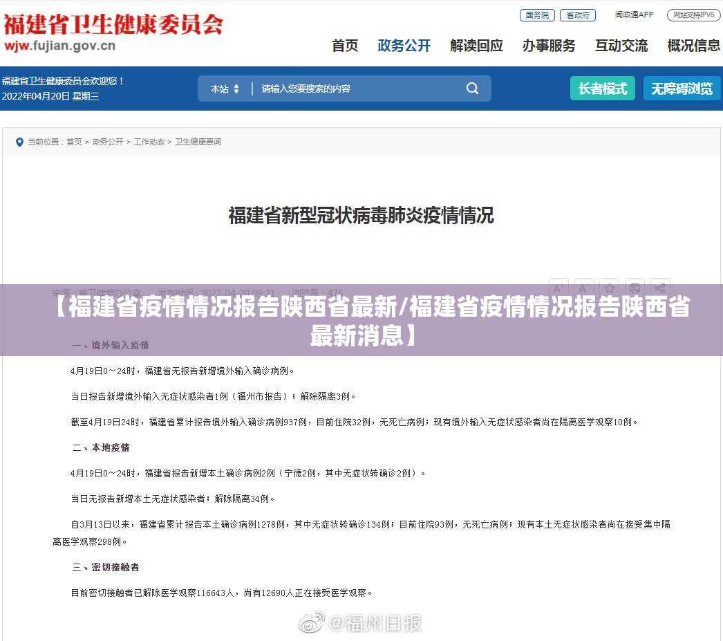Viewport: 723px width, 641px height.
Task: Toggle 长者模式 elderly mode
Action: 602,89
